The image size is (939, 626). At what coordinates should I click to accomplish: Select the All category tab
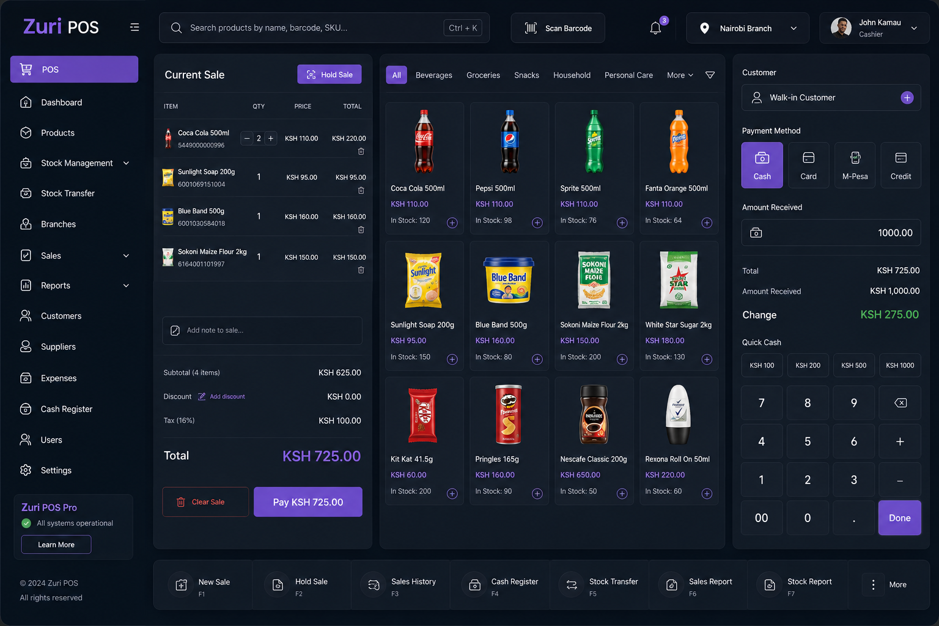click(396, 75)
